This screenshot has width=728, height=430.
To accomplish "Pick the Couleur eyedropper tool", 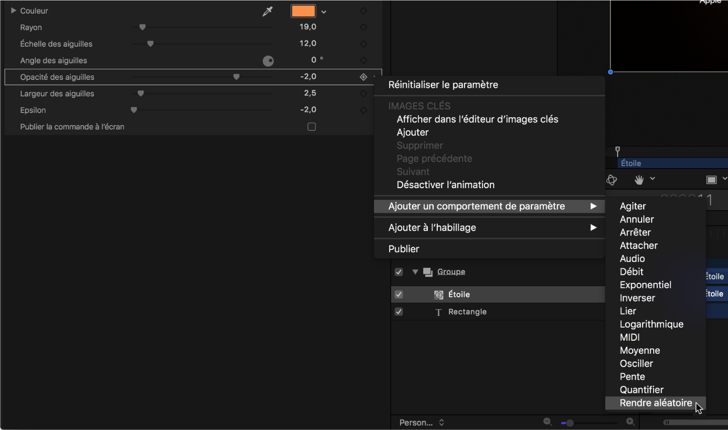I will tap(267, 12).
